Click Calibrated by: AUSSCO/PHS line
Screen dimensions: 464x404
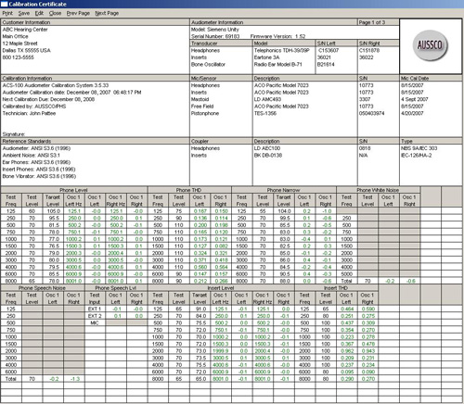click(34, 106)
